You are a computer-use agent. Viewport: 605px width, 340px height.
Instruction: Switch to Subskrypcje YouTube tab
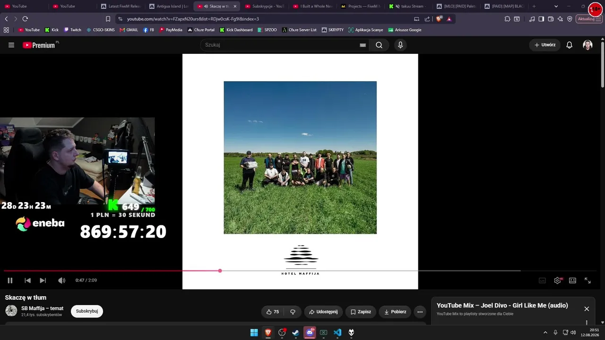265,6
